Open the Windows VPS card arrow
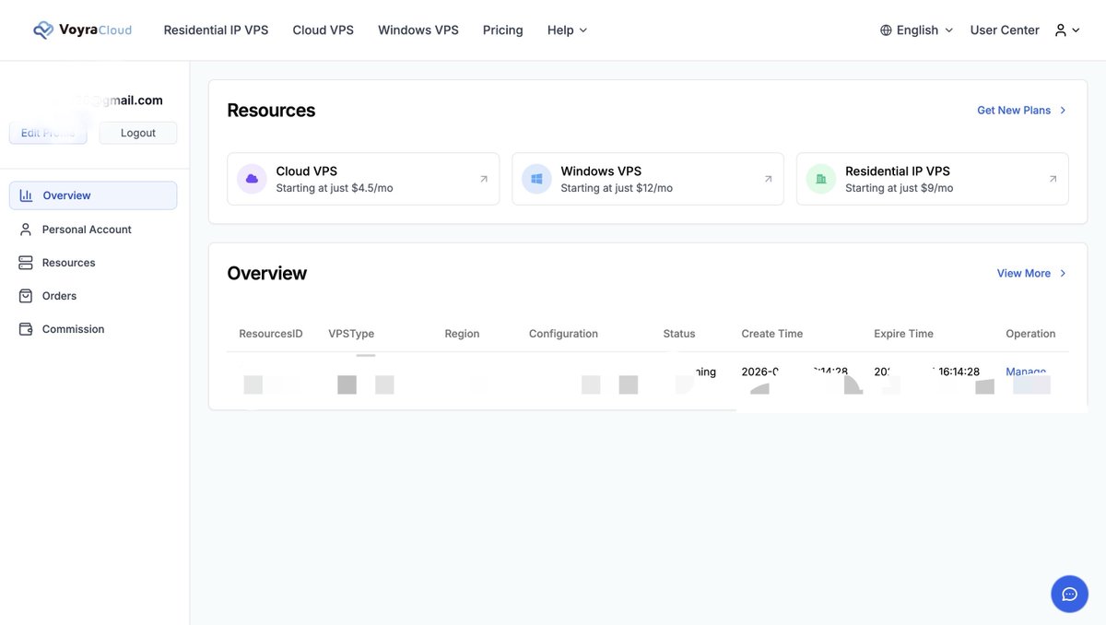 (x=769, y=179)
